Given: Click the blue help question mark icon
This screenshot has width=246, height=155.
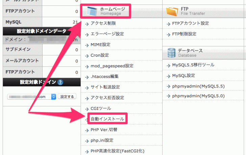Looking at the screenshot, I should (x=60, y=82).
